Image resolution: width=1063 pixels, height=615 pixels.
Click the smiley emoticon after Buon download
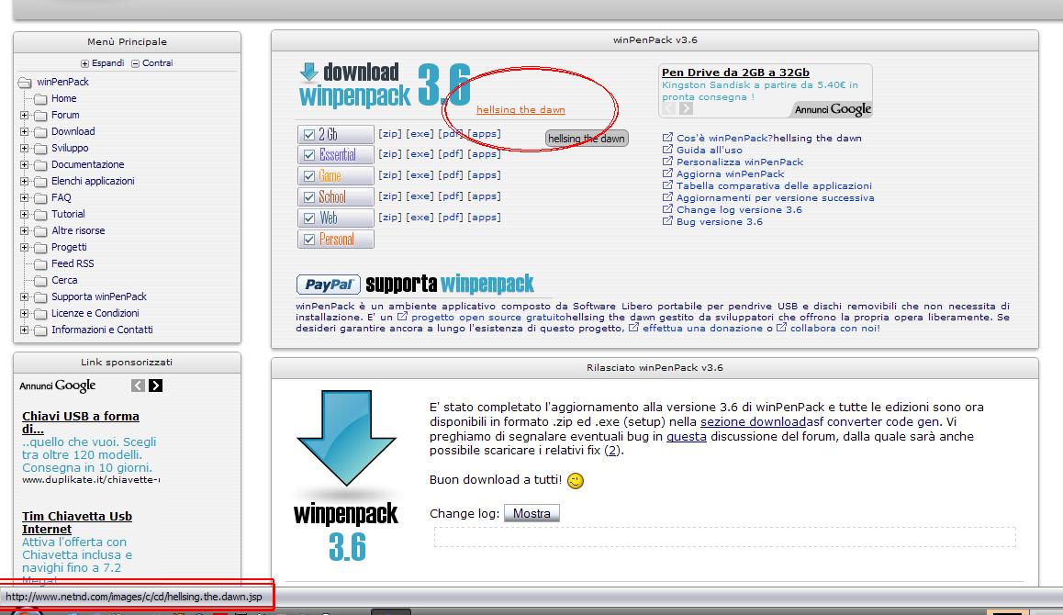[x=576, y=481]
